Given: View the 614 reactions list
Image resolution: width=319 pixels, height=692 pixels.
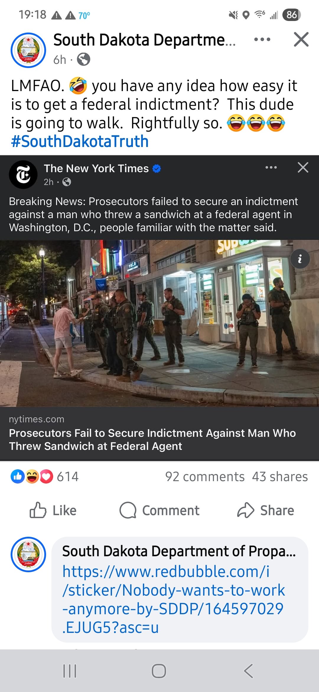Looking at the screenshot, I should tap(45, 476).
